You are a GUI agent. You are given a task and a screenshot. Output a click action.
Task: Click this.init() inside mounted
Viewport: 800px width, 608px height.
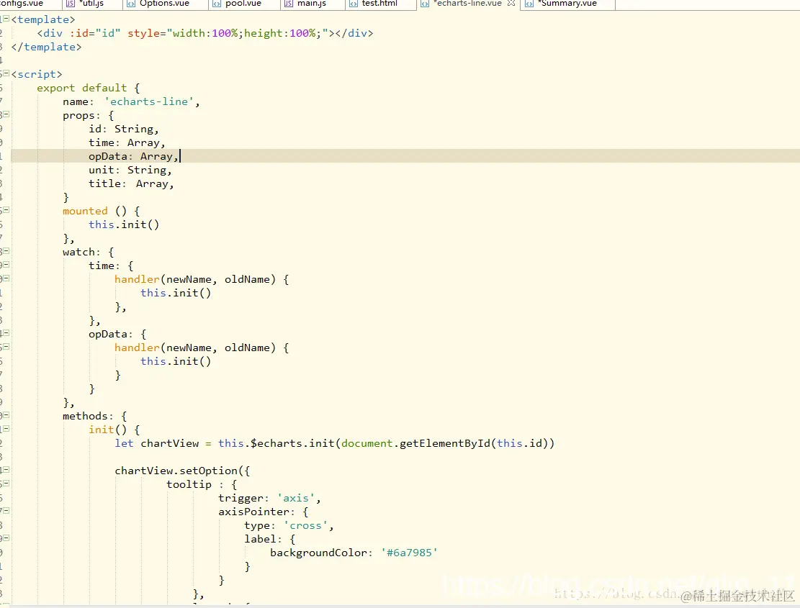pos(124,224)
